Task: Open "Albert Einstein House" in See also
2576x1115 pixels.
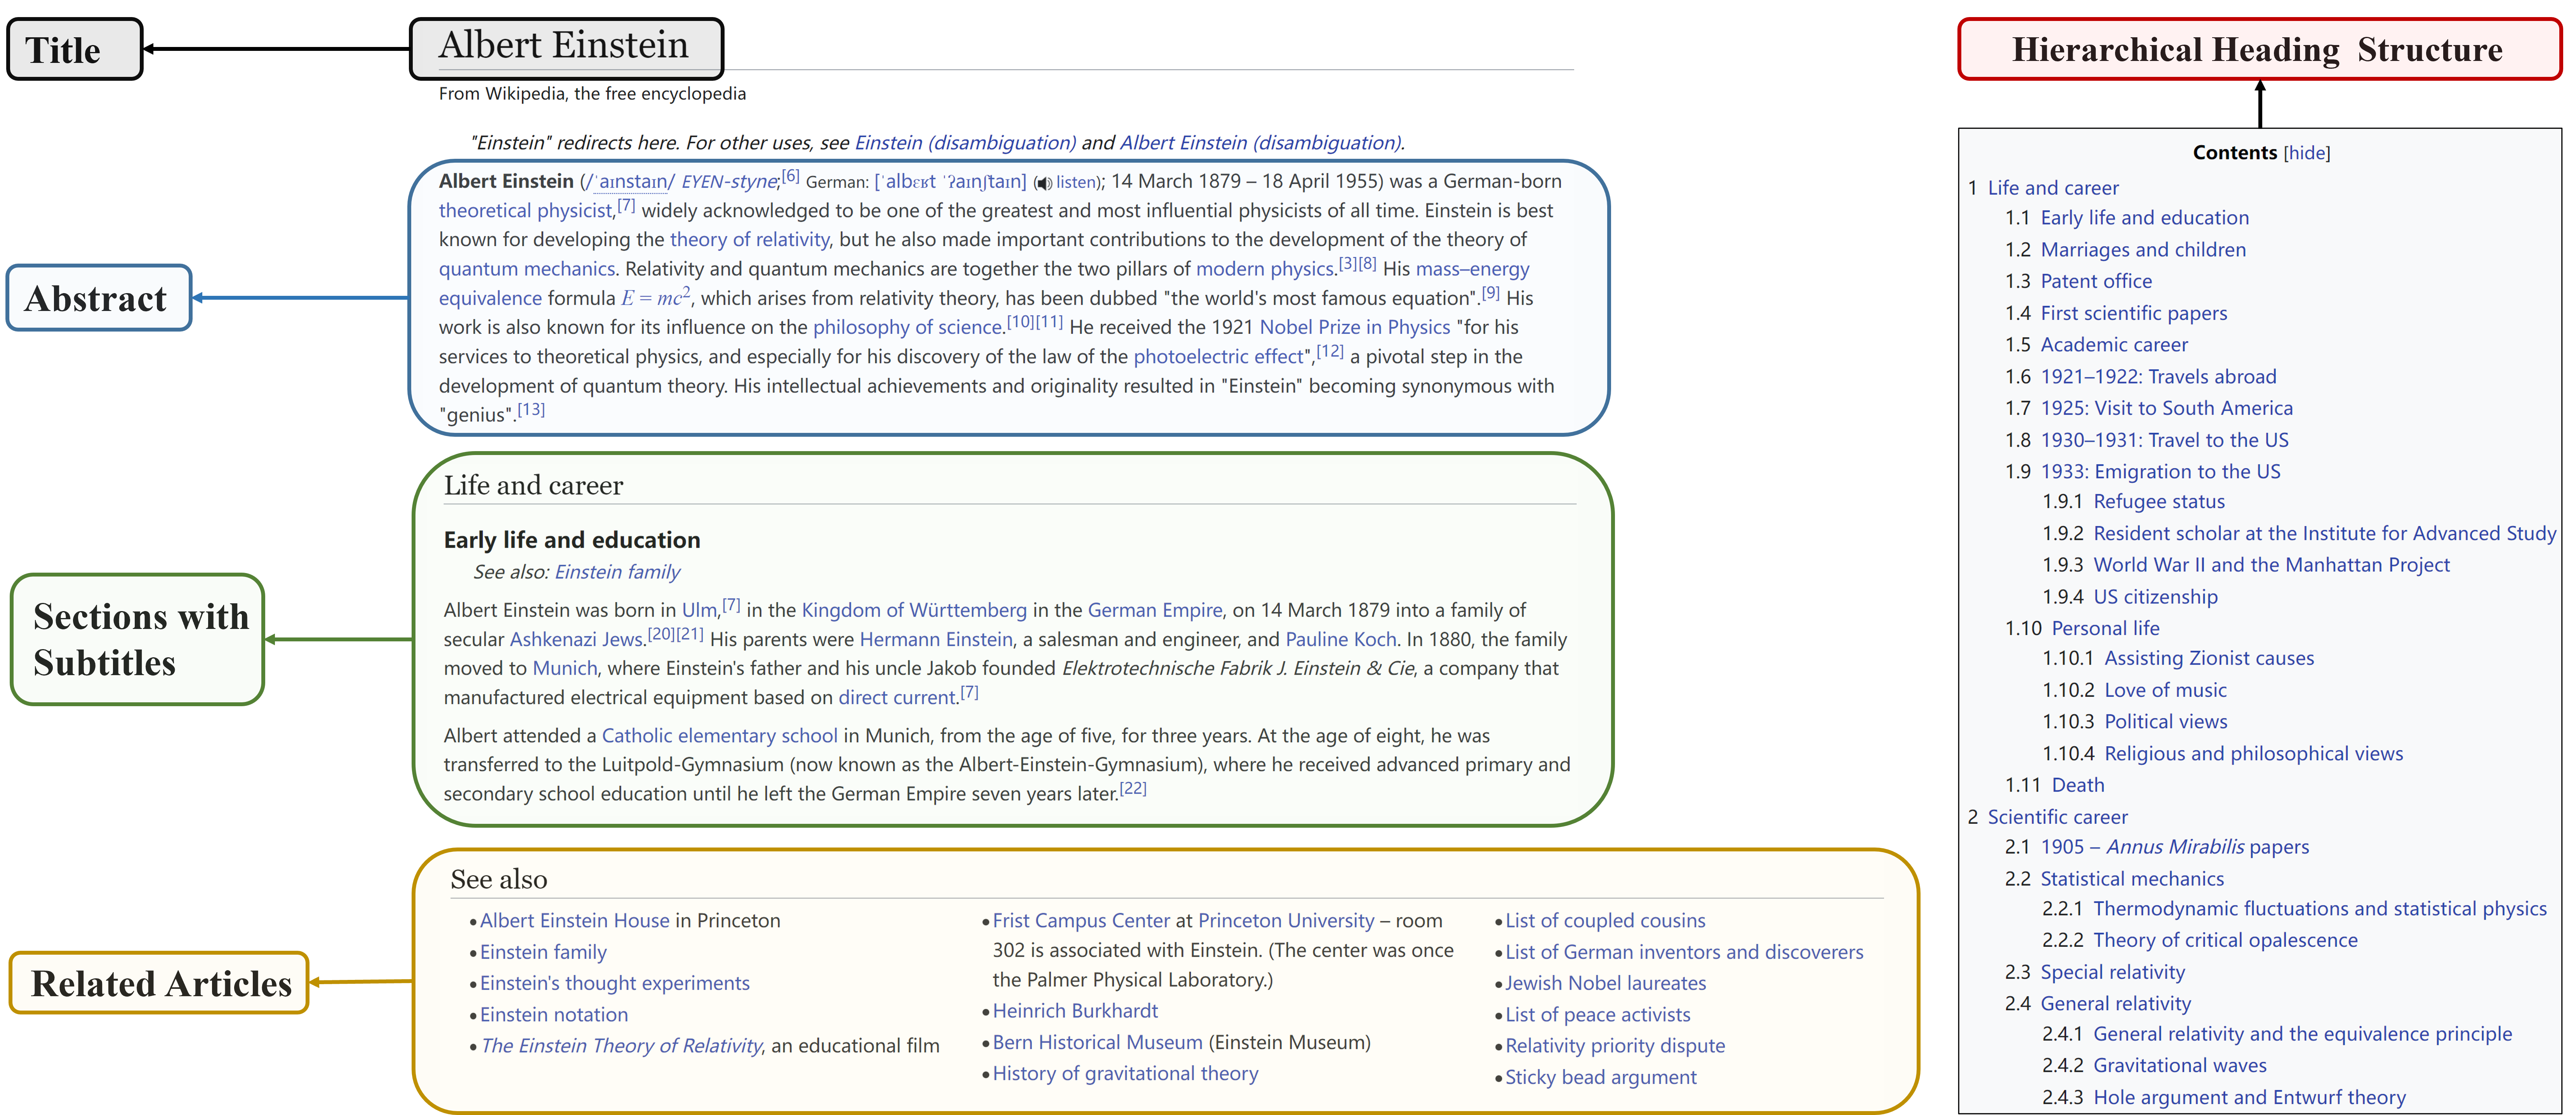Action: pyautogui.click(x=575, y=921)
